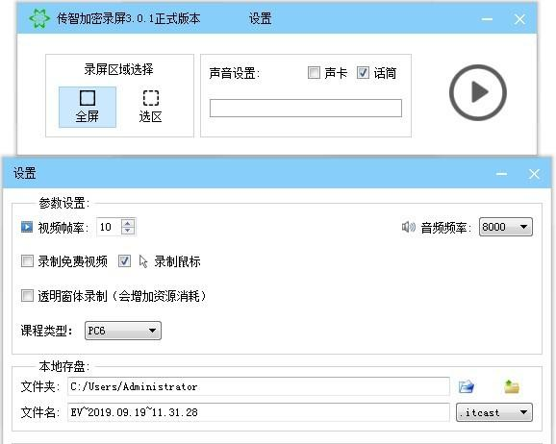Viewport: 556px width, 444px height.
Task: Click the 文件名 input field
Action: pyautogui.click(x=259, y=412)
